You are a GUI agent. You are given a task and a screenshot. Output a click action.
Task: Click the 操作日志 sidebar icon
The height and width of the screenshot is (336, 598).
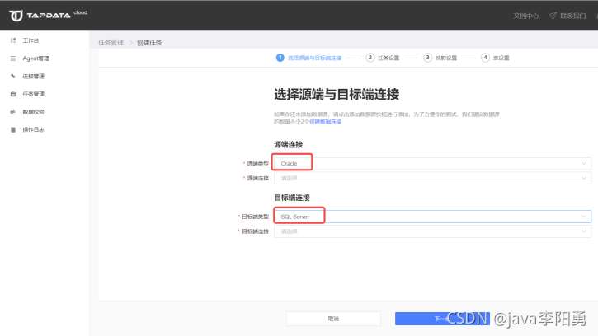(x=13, y=130)
